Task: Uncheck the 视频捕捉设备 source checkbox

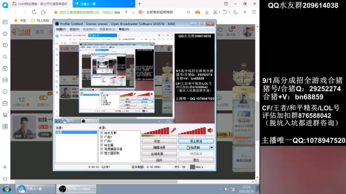Action: point(102,149)
